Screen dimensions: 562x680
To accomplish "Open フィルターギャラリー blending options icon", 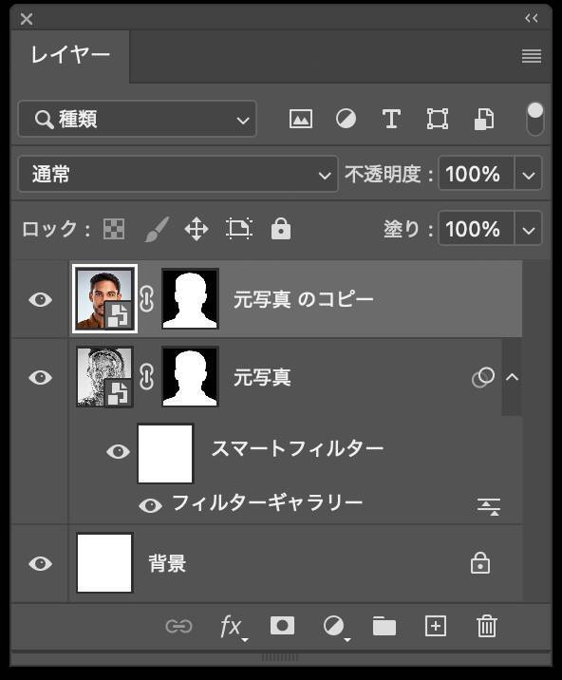I will coord(489,506).
